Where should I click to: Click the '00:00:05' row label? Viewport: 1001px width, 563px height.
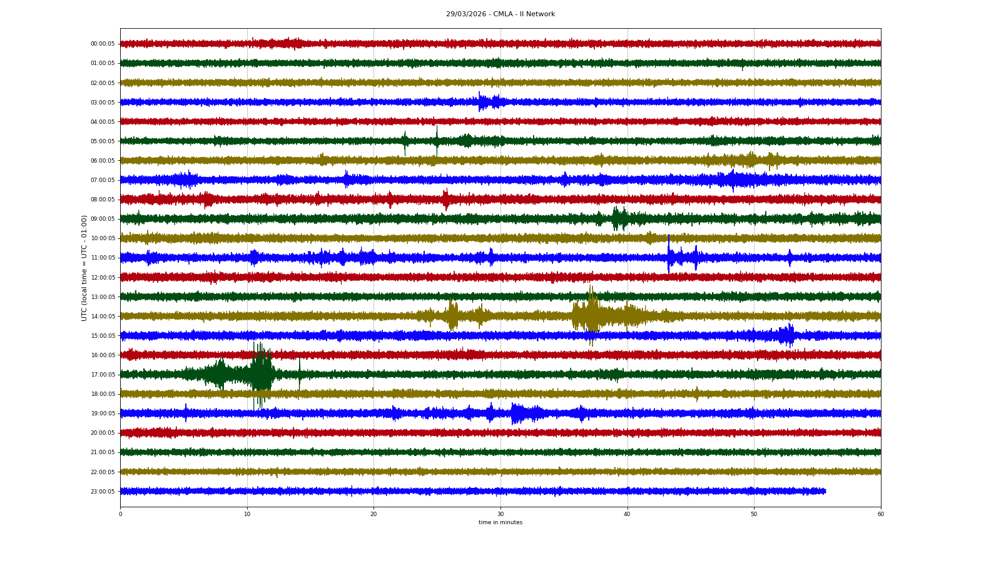pos(103,44)
